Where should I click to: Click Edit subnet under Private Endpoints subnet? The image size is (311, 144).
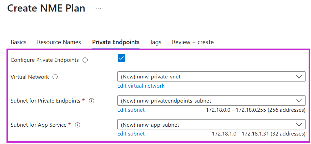coord(131,110)
